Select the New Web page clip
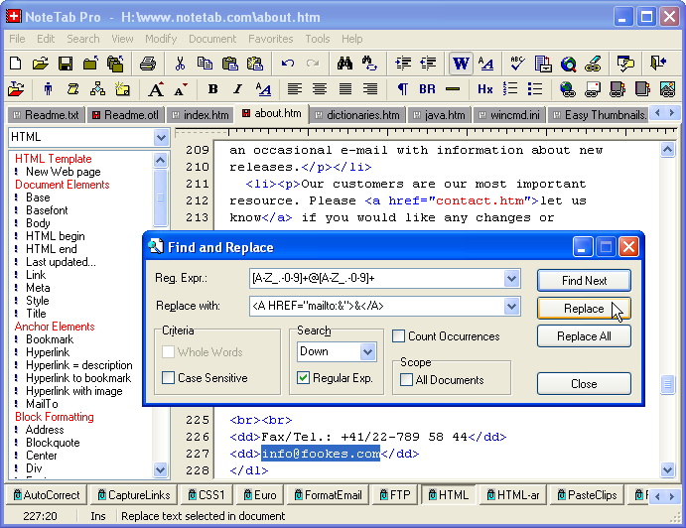This screenshot has height=528, width=686. 63,172
